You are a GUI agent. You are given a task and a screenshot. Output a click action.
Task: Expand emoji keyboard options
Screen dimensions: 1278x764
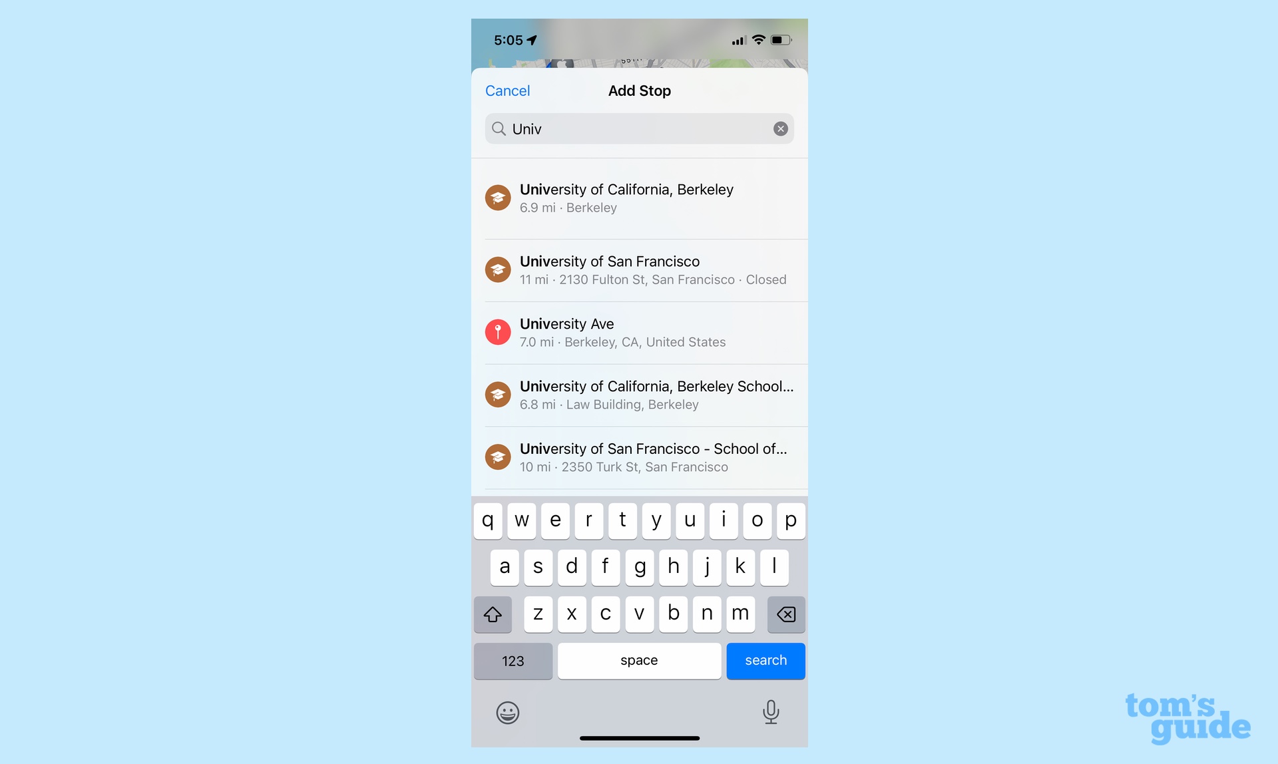point(507,712)
